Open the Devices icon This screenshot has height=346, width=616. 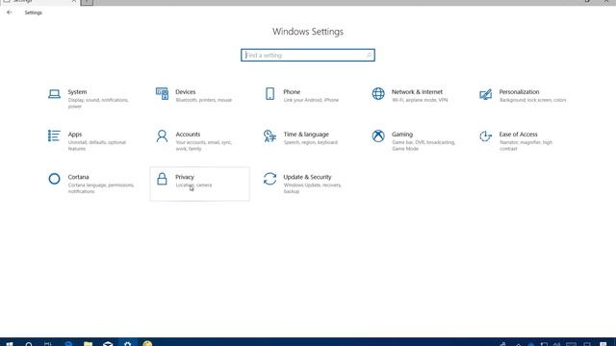pos(162,93)
